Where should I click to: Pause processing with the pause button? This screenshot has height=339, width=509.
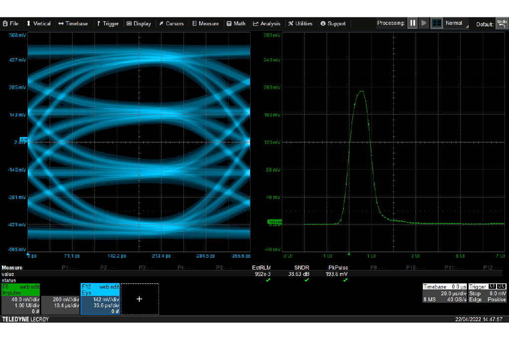412,23
